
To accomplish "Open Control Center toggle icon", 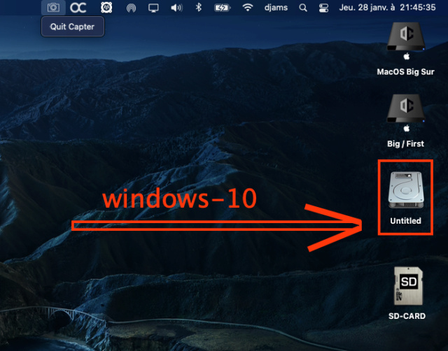I will pos(323,8).
